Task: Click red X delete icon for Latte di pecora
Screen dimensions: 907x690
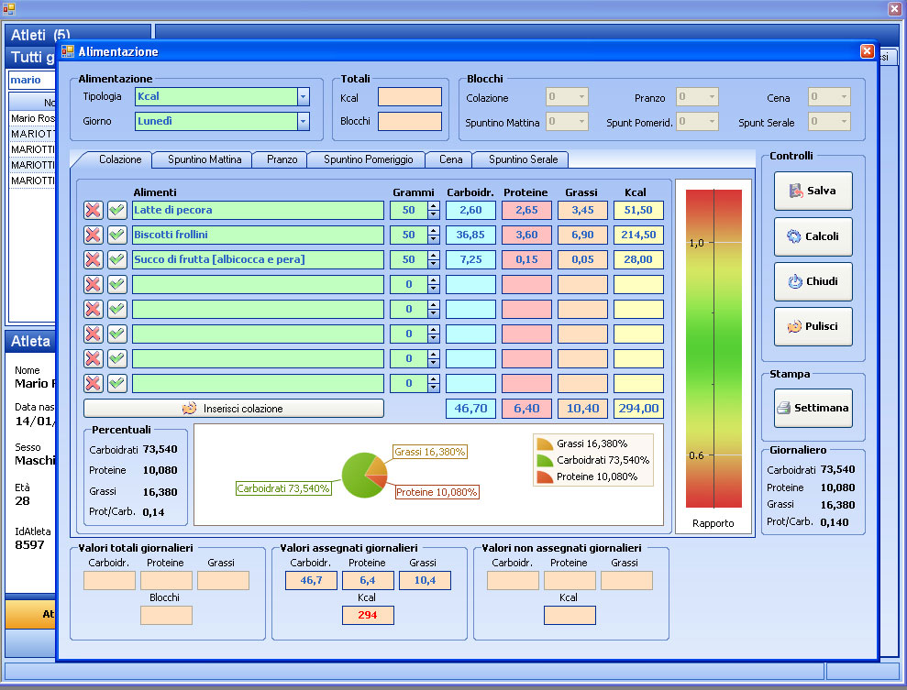Action: tap(93, 211)
